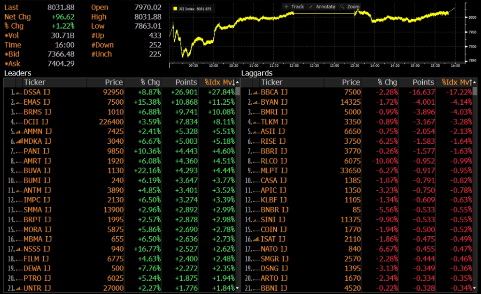Click the volume bars icon beside AMMN IJ
481x294 pixels.
tap(19, 131)
